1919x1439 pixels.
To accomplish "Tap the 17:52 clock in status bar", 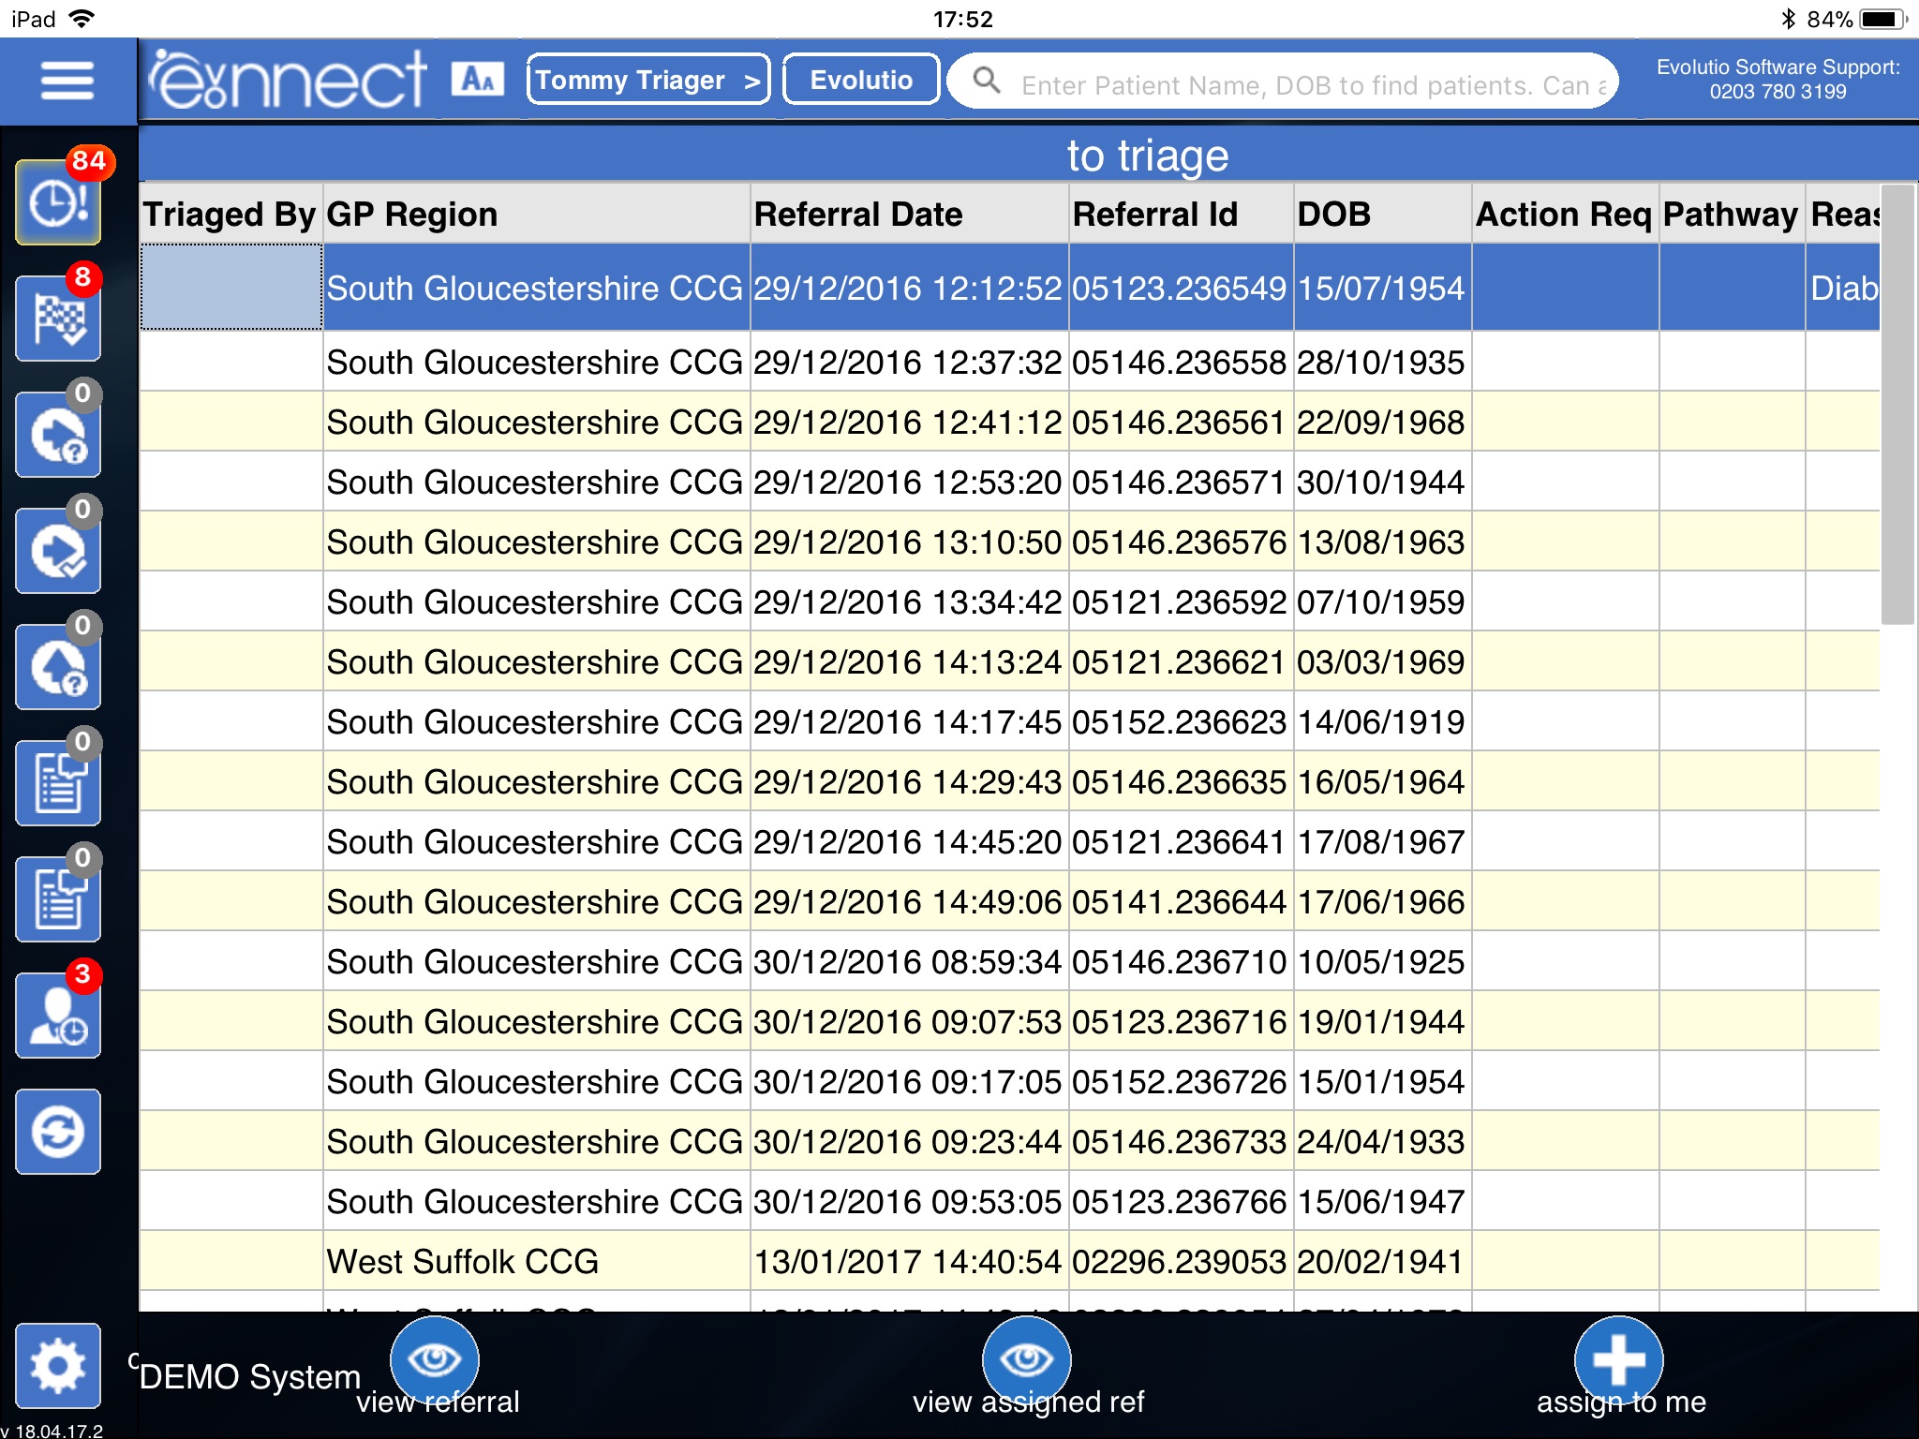I will (962, 19).
